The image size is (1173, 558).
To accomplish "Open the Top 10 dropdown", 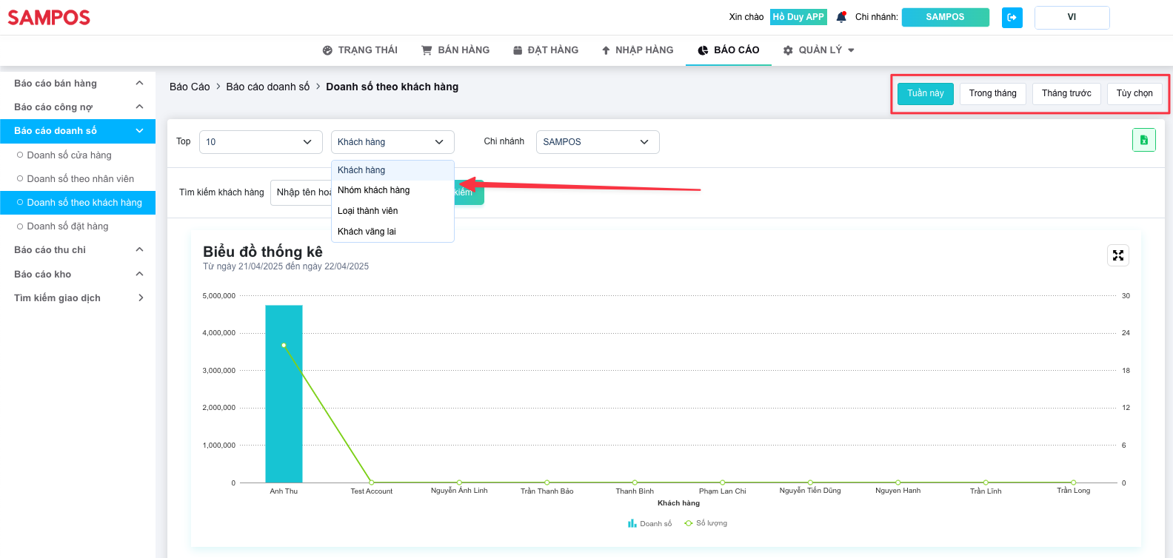I will click(x=261, y=142).
